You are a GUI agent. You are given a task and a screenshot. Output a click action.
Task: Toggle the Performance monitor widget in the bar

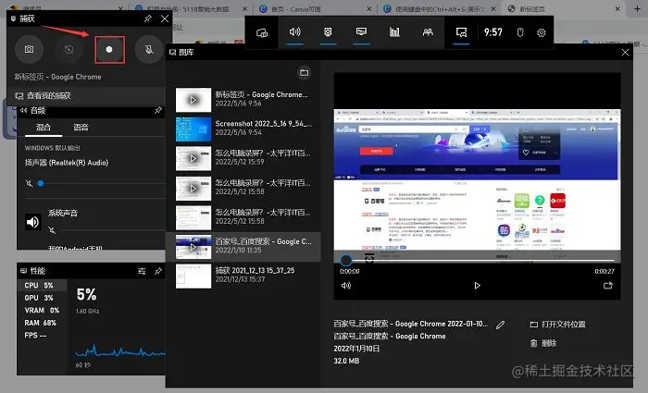pyautogui.click(x=361, y=32)
